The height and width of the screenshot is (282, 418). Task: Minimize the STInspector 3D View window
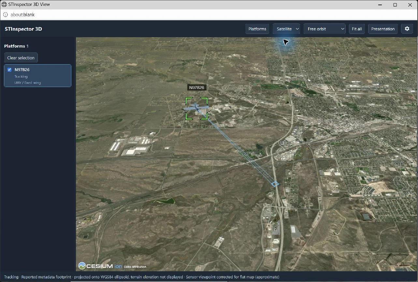380,5
